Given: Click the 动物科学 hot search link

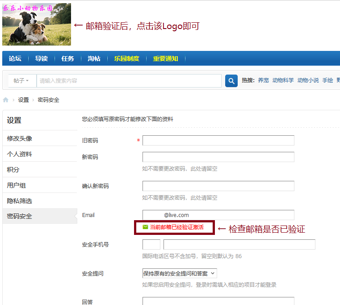Looking at the screenshot, I should [283, 80].
